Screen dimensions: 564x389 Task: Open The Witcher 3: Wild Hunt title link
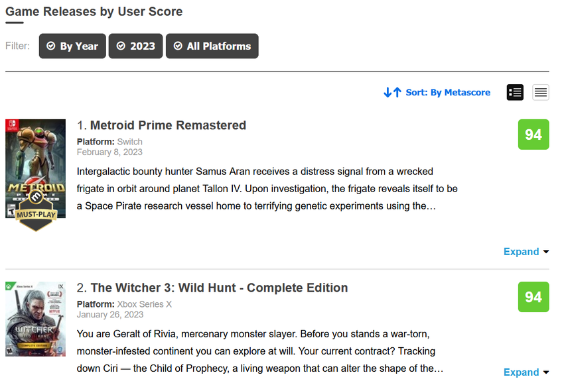click(219, 288)
